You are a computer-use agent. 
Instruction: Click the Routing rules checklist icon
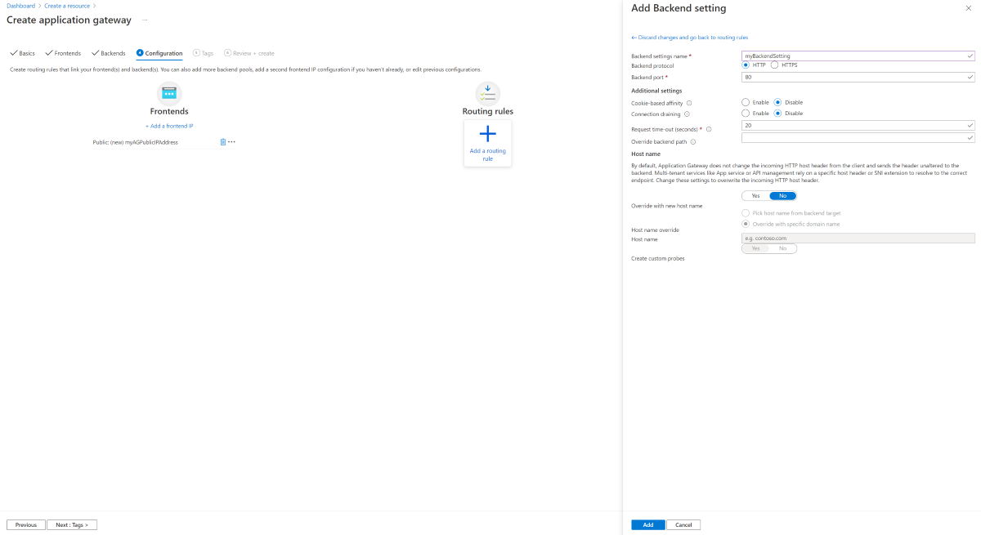(488, 93)
